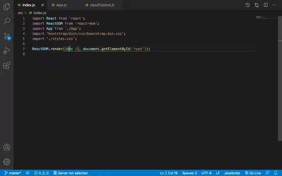This screenshot has width=282, height=176.
Task: Change indentation via Spaces: 2
Action: point(189,173)
